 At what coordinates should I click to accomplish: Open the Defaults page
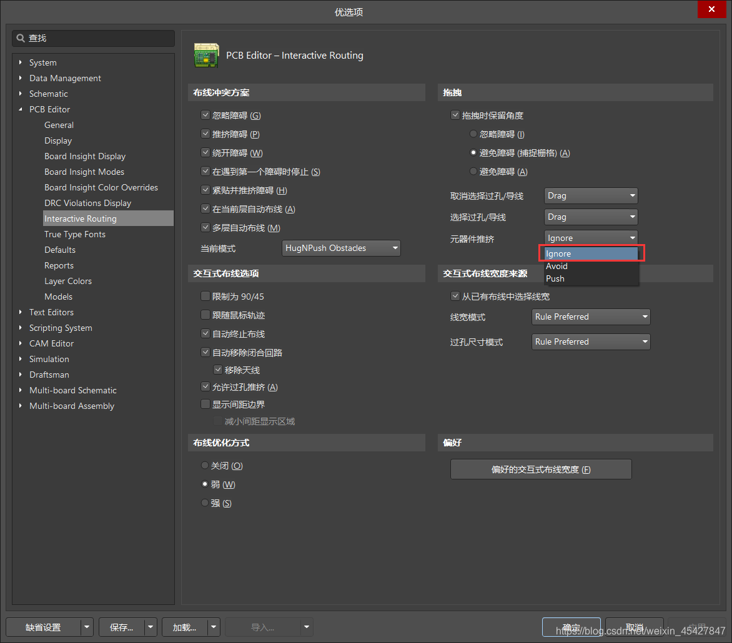point(60,250)
